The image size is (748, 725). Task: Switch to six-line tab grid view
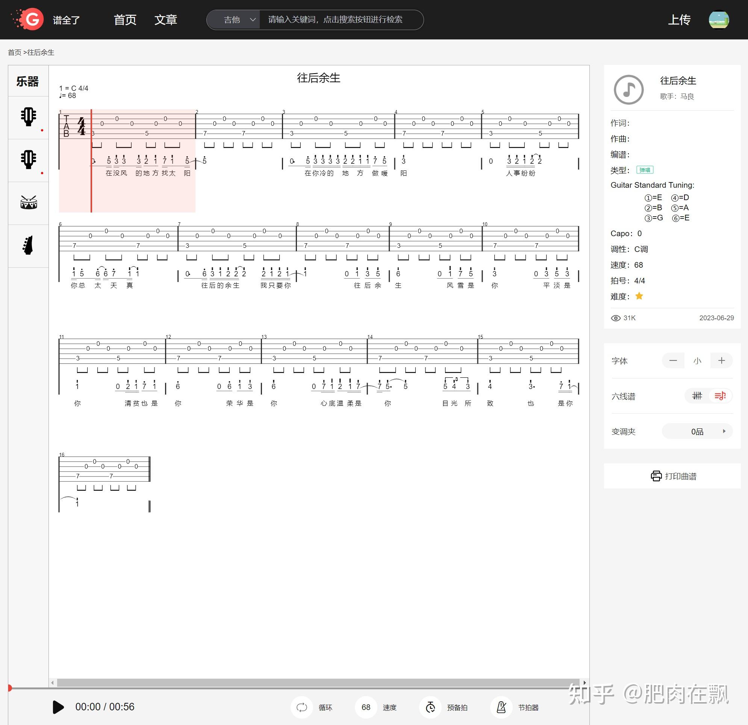coord(697,396)
